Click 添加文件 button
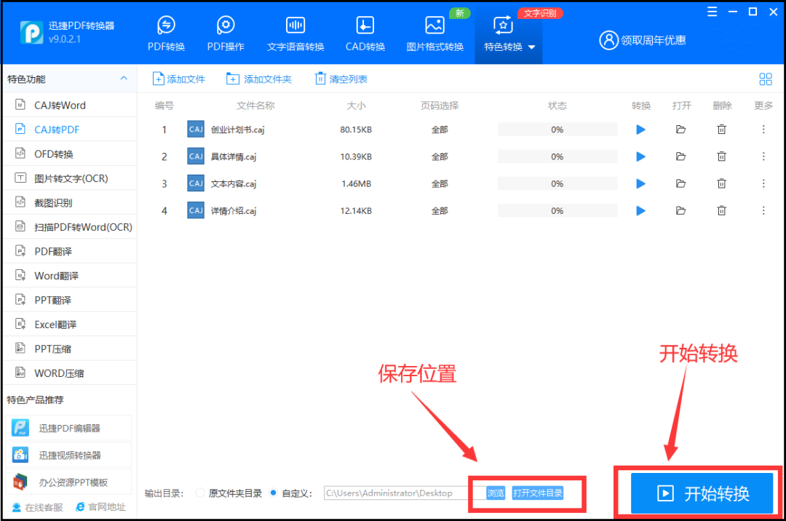The width and height of the screenshot is (786, 521). point(179,79)
